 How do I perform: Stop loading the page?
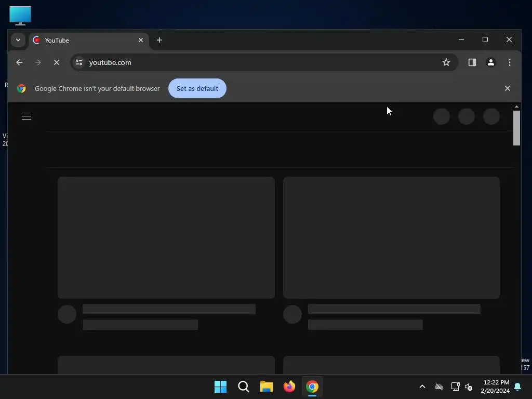pyautogui.click(x=57, y=62)
